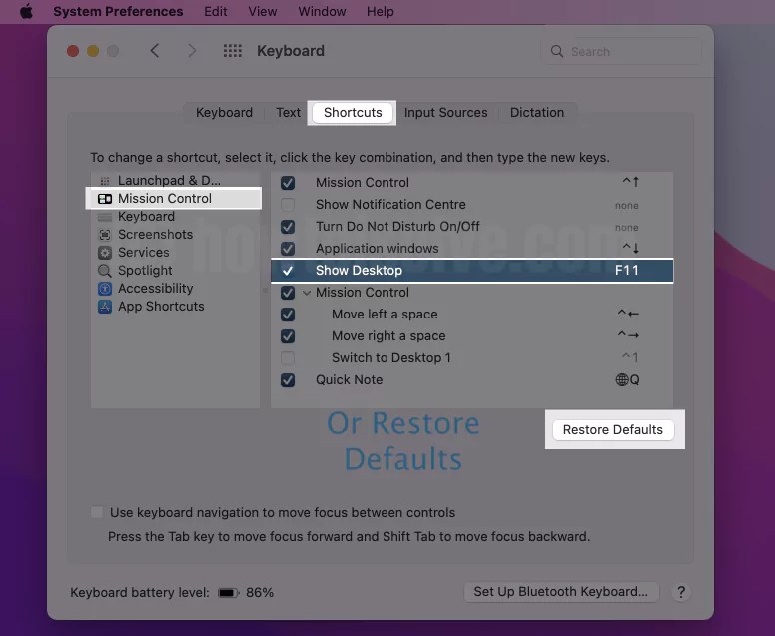
Task: Click the search magnifier icon
Action: click(x=557, y=51)
